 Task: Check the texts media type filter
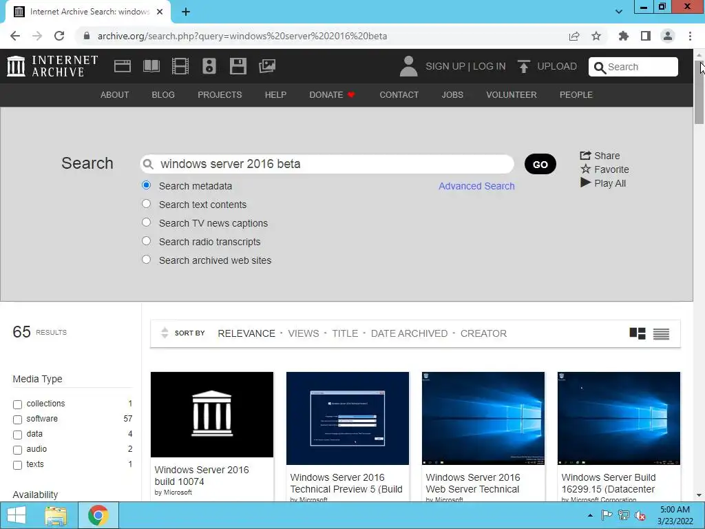17,465
